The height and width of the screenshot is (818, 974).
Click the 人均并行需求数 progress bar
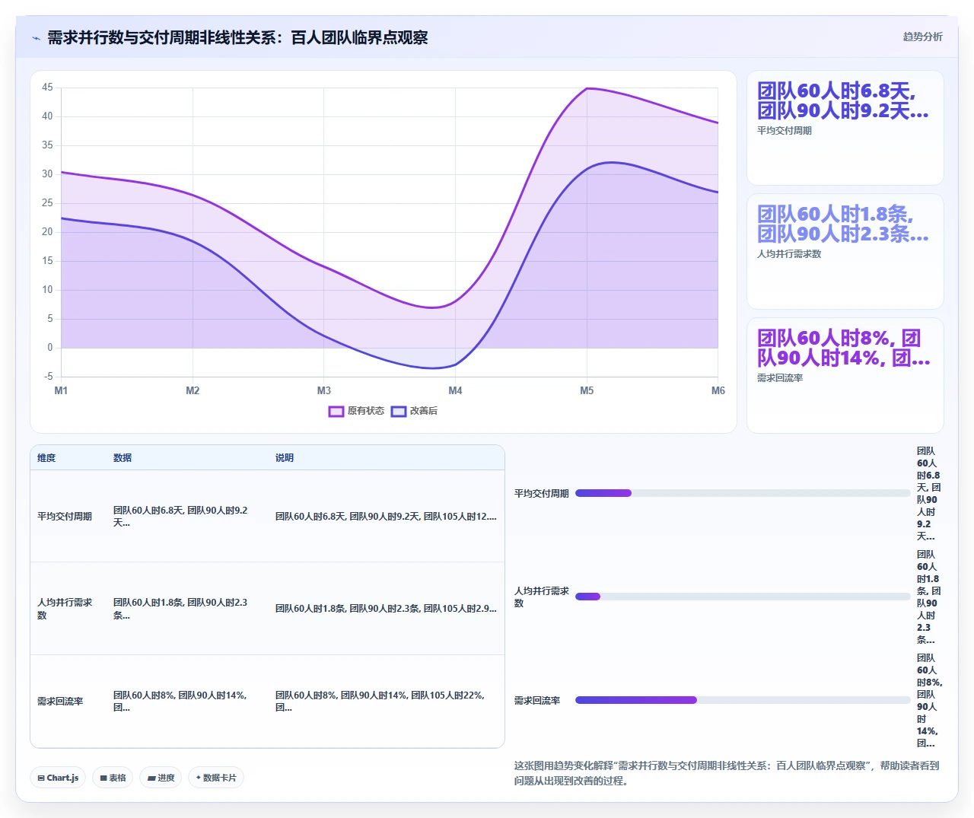743,597
